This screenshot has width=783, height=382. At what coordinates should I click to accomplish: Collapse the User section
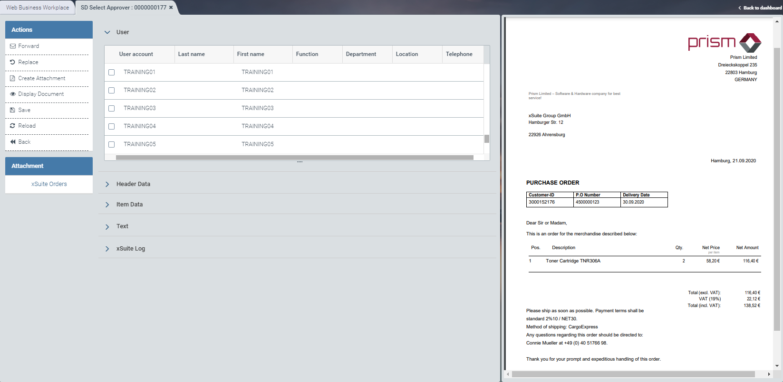pyautogui.click(x=107, y=32)
